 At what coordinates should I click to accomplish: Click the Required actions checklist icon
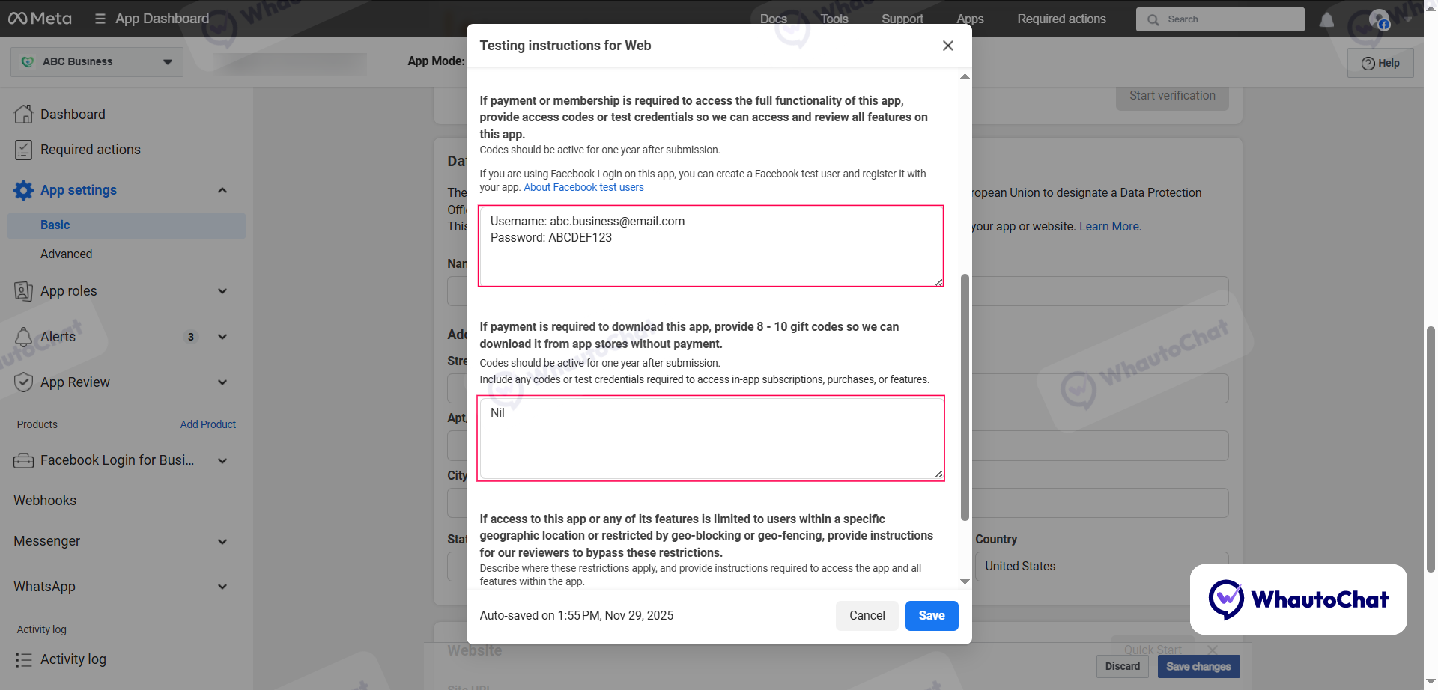[24, 150]
